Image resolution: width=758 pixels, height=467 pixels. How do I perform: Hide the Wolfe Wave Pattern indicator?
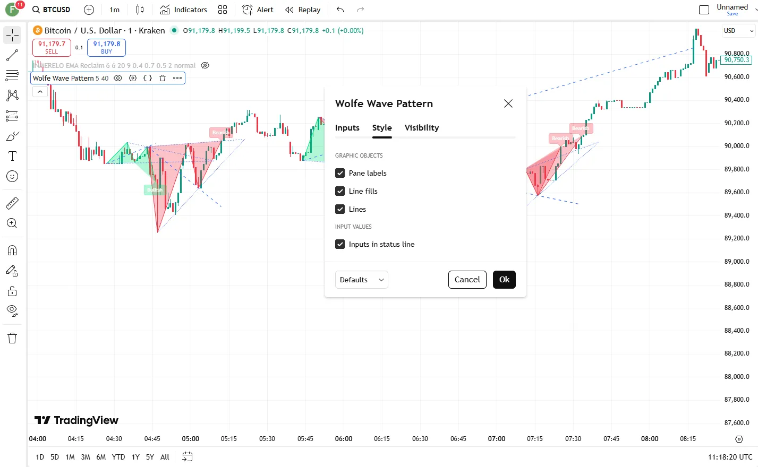coord(118,78)
